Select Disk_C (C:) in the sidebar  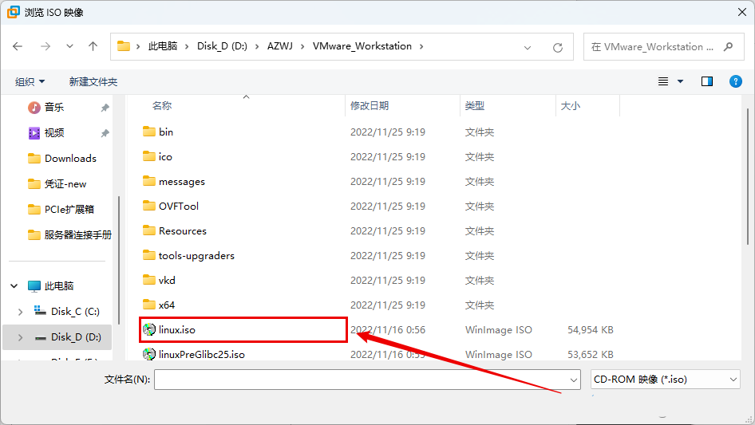[75, 312]
